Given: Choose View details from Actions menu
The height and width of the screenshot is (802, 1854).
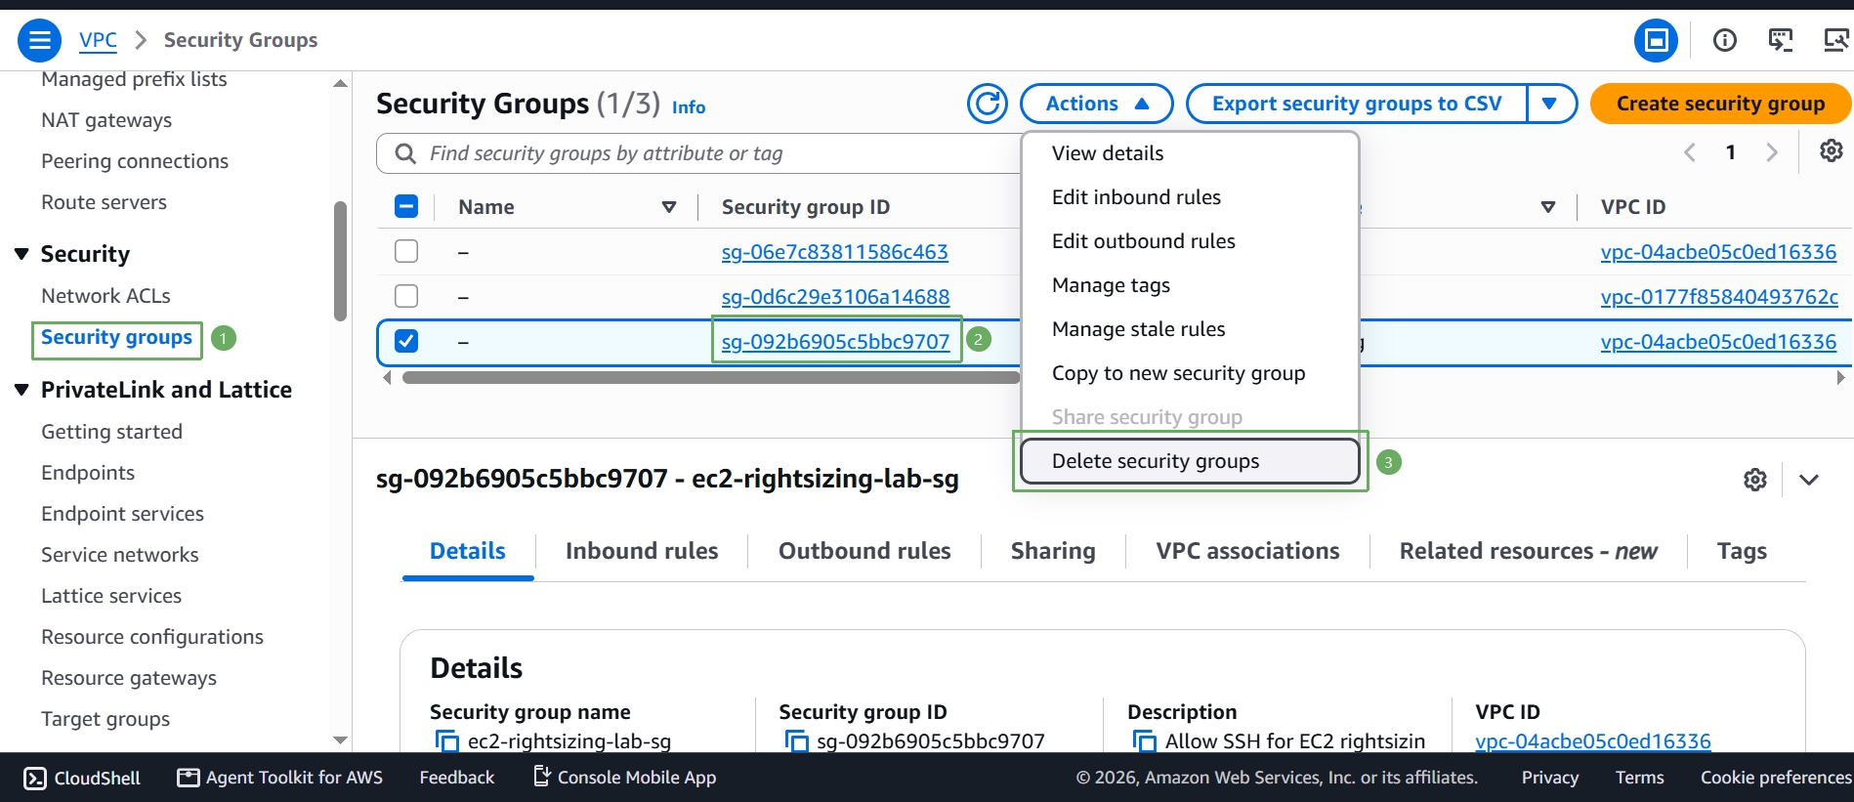Looking at the screenshot, I should click(1190, 153).
